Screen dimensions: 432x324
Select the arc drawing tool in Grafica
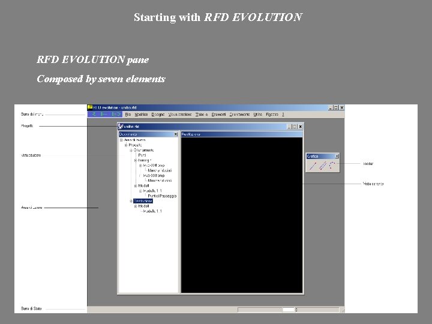[x=332, y=166]
